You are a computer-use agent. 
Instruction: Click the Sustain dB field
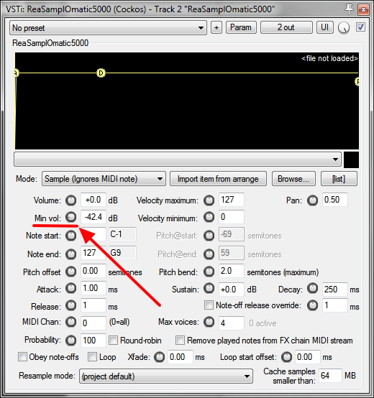(231, 290)
